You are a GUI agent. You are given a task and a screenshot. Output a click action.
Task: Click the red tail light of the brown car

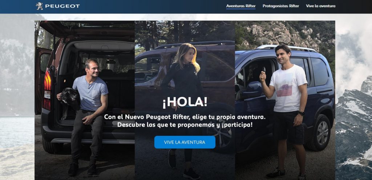(48, 89)
